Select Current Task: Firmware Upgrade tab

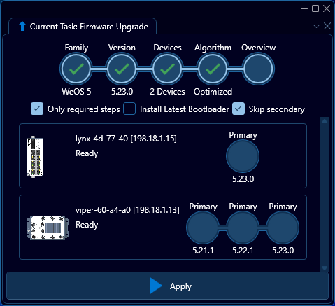pos(83,27)
